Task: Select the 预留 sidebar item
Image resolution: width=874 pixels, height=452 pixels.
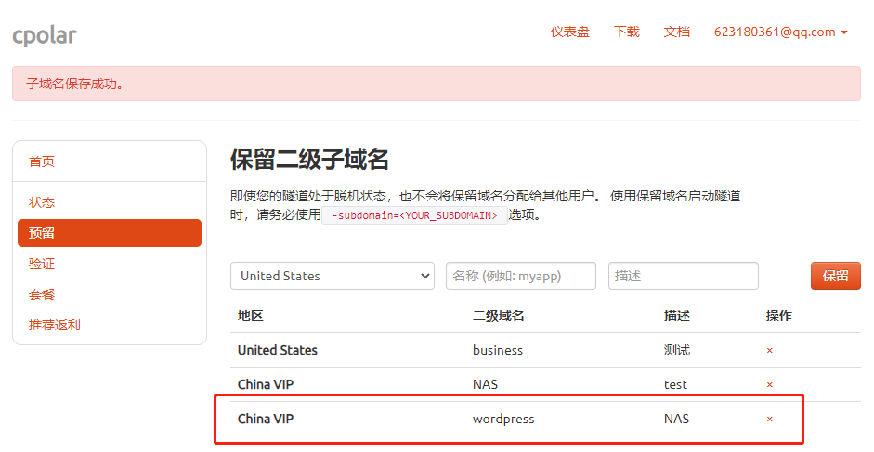Action: click(110, 233)
